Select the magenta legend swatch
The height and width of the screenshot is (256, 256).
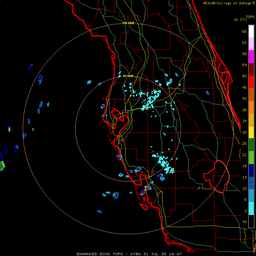pos(251,57)
